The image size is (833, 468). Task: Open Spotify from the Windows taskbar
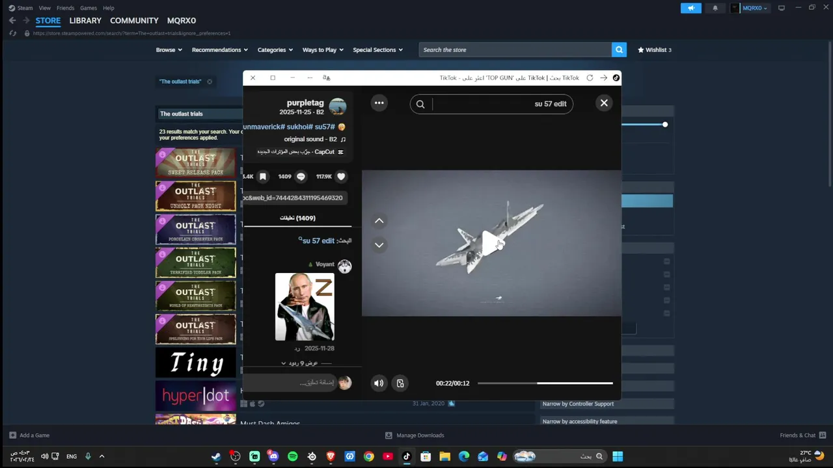click(x=293, y=456)
